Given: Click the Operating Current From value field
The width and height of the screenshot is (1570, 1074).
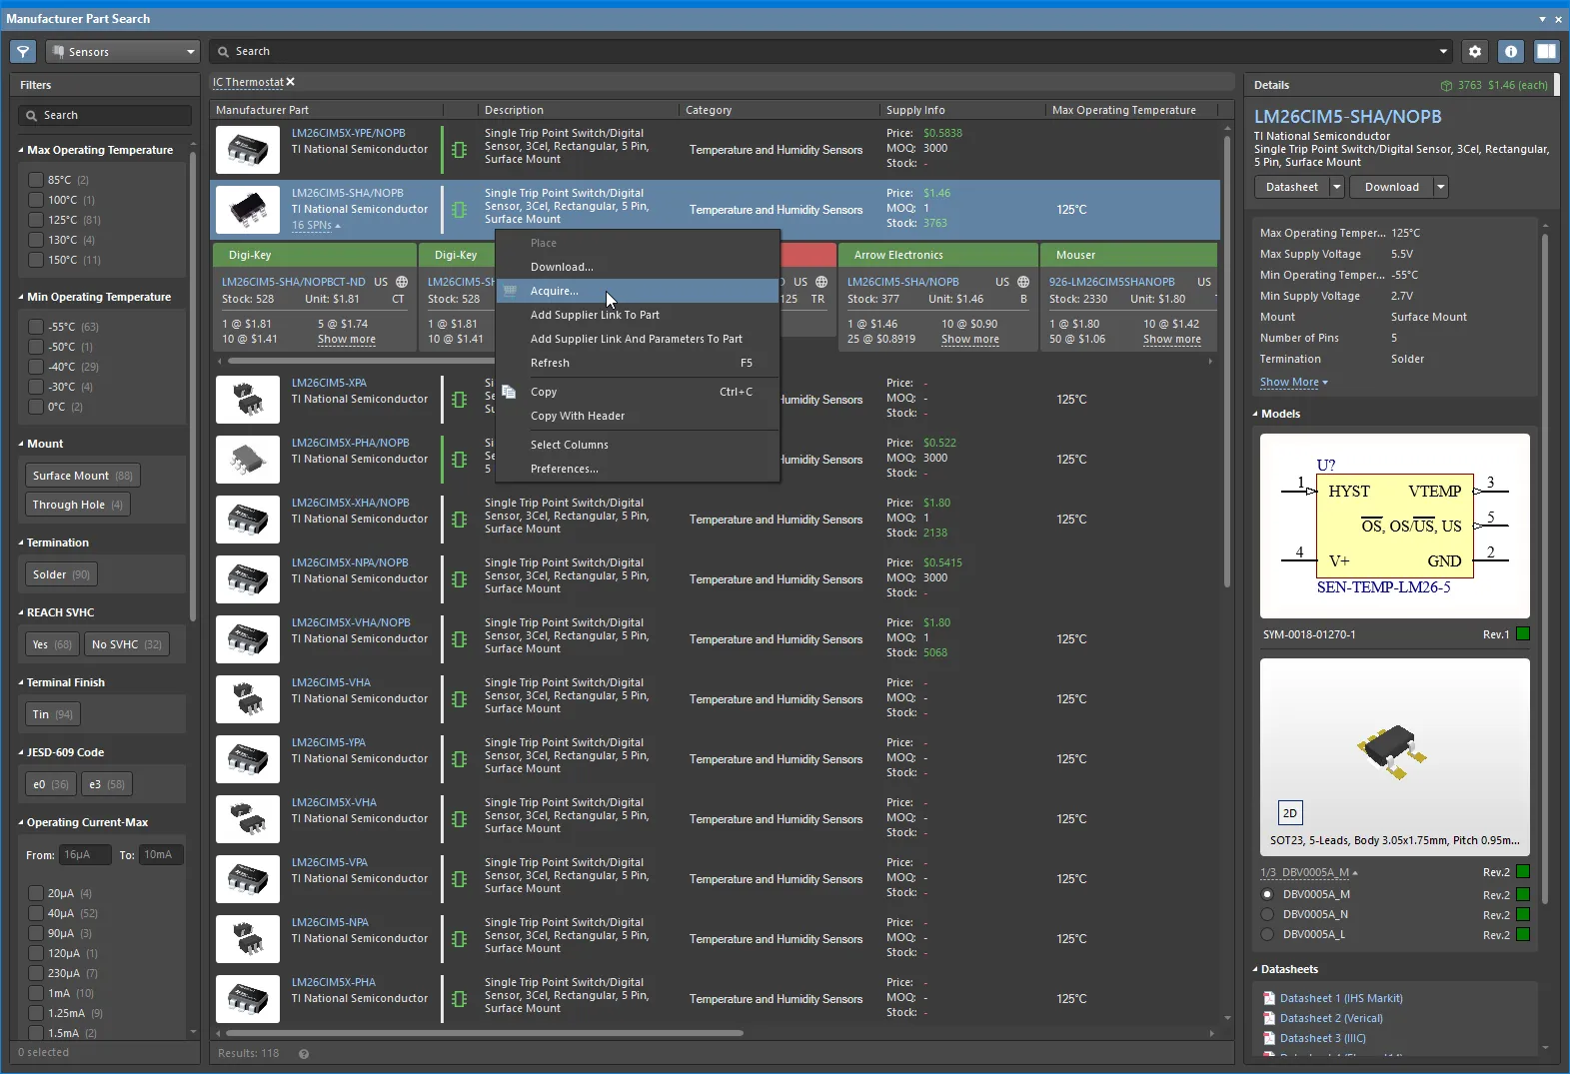Looking at the screenshot, I should [85, 854].
